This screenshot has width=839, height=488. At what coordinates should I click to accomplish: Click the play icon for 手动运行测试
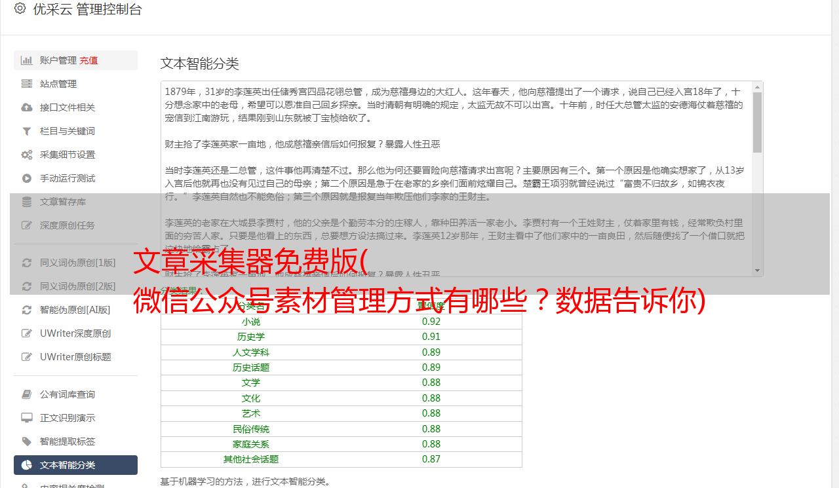[x=27, y=178]
